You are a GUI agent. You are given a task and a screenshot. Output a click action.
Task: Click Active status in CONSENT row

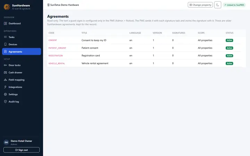230,40
